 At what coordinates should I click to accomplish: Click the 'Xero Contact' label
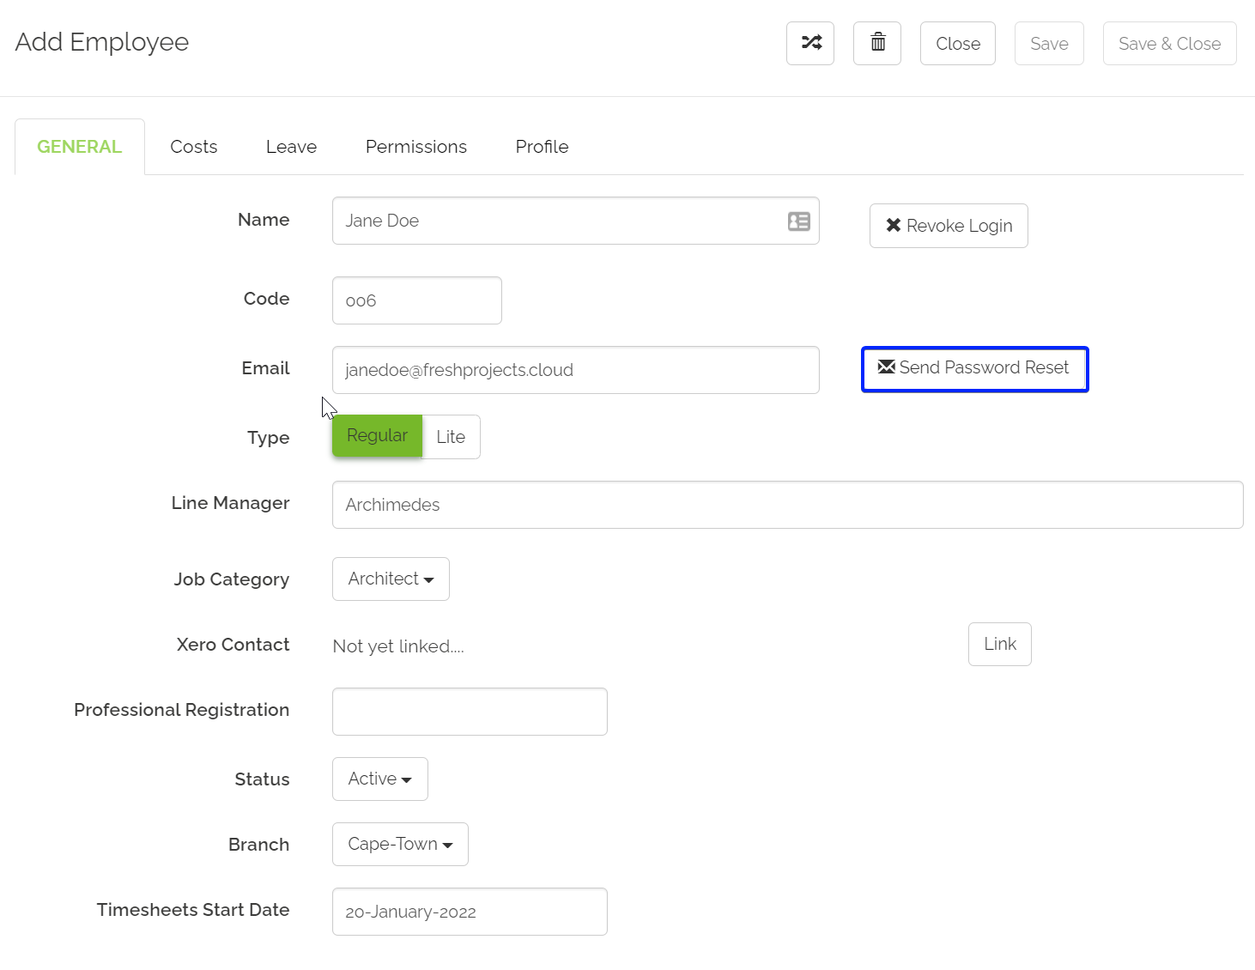(x=233, y=645)
